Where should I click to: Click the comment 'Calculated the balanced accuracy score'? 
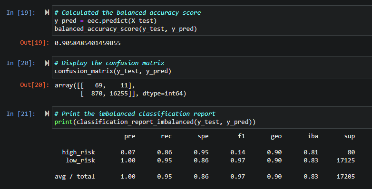tap(127, 12)
